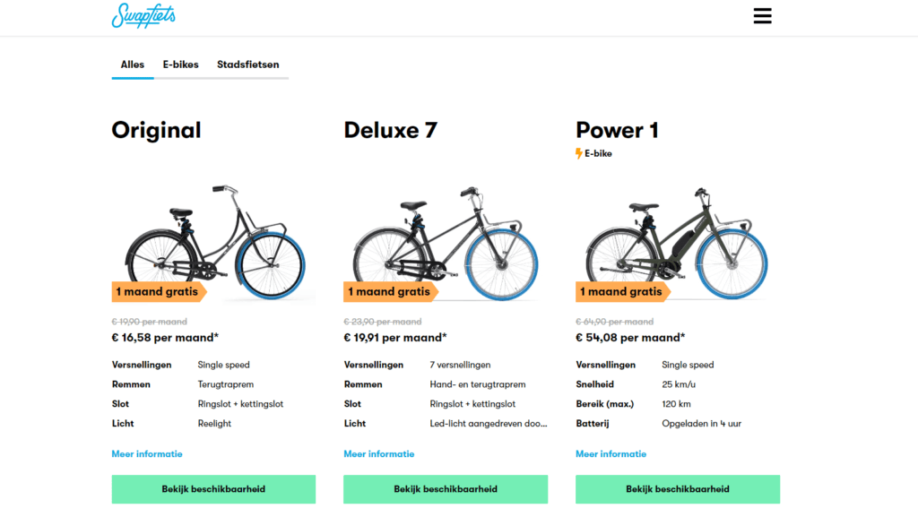The image size is (918, 517).
Task: Click the E-bike lightning bolt icon
Action: (x=578, y=153)
